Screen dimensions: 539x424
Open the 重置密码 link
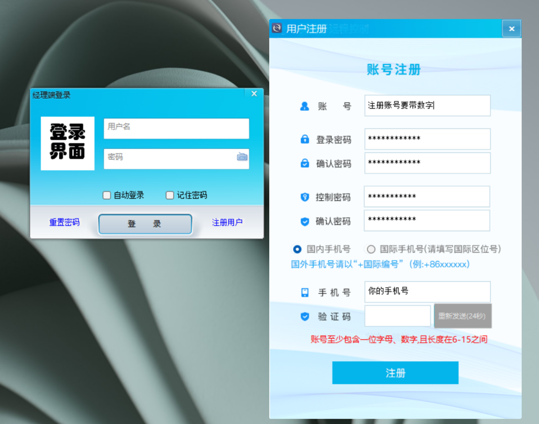coord(64,223)
